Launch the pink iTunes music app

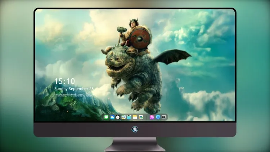(152, 117)
